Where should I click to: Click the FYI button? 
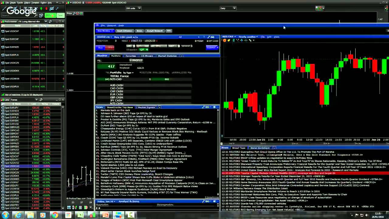coord(169,31)
